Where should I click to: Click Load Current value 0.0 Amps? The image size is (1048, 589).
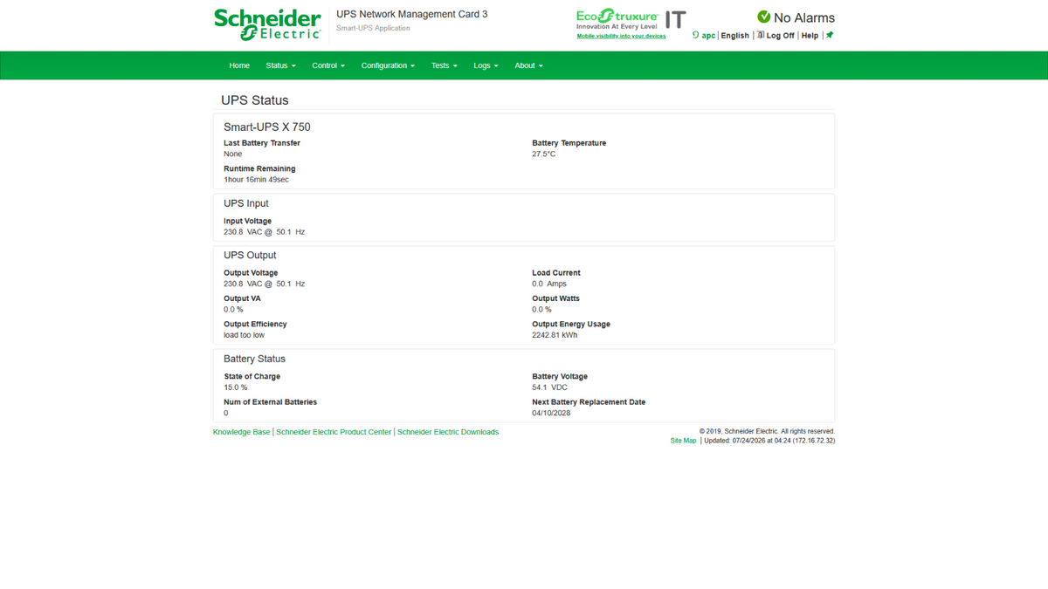pyautogui.click(x=549, y=284)
